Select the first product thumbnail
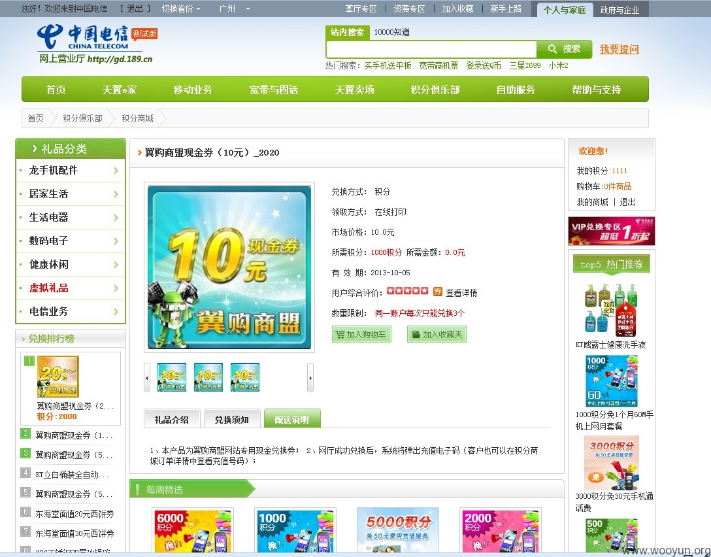711x557 pixels. pyautogui.click(x=171, y=377)
